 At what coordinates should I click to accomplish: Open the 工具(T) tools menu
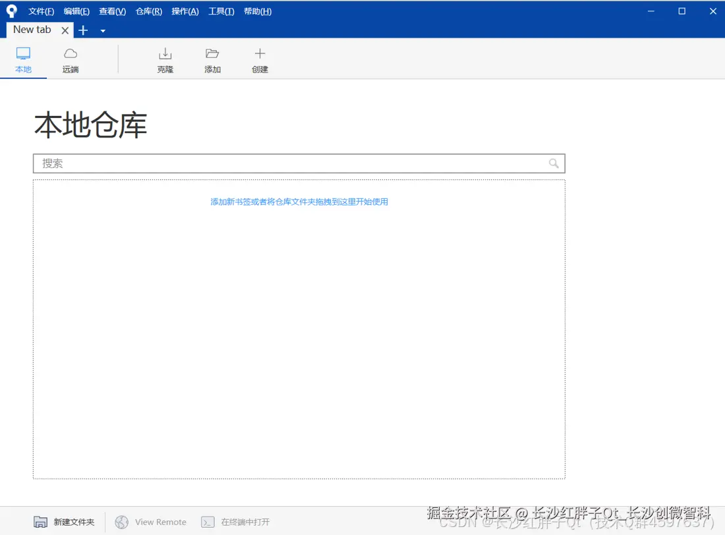[220, 11]
